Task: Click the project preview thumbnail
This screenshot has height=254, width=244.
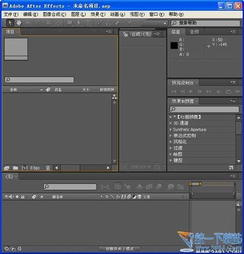Action: click(x=16, y=49)
